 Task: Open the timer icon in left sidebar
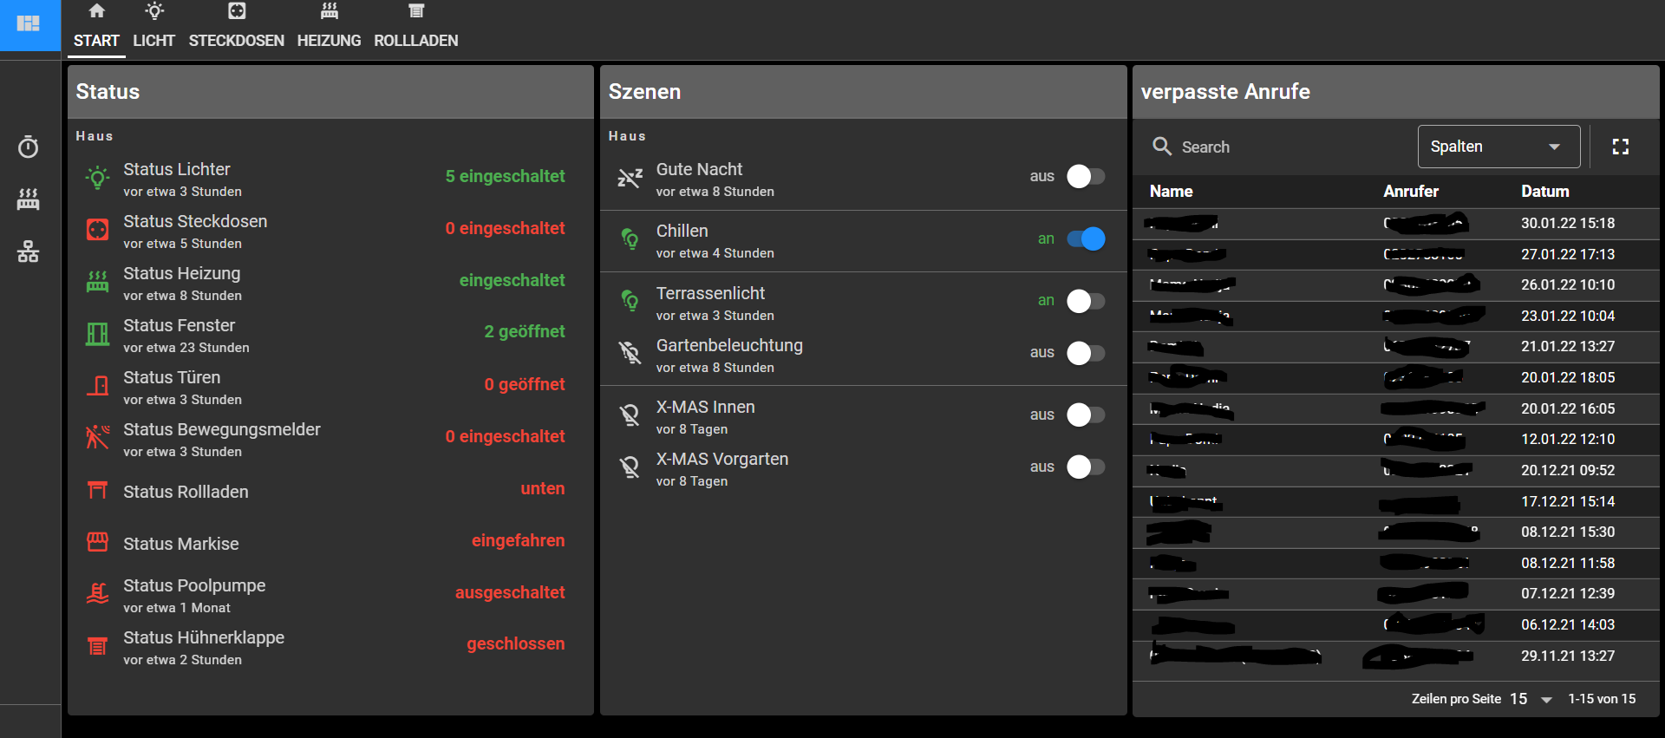pyautogui.click(x=29, y=147)
